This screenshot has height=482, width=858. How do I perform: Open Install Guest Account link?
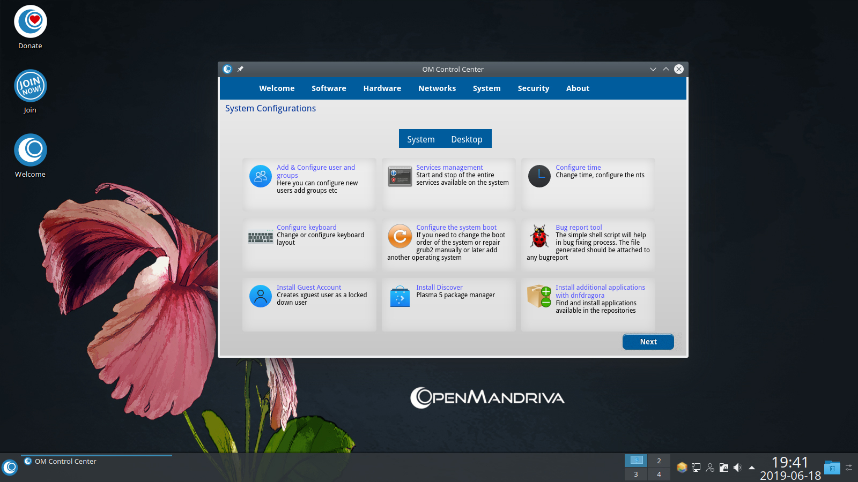click(309, 288)
